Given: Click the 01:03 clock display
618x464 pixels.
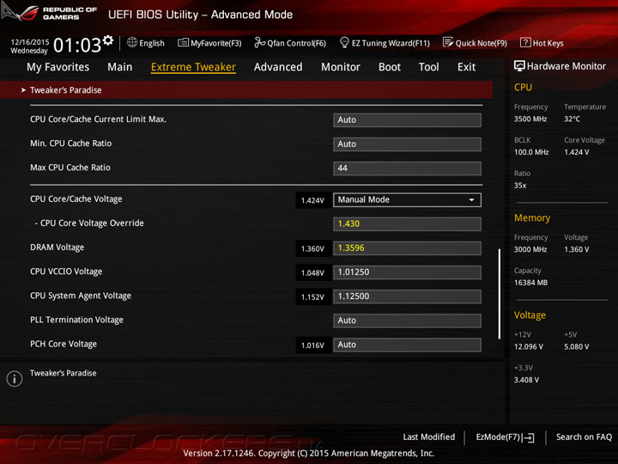Looking at the screenshot, I should (77, 45).
